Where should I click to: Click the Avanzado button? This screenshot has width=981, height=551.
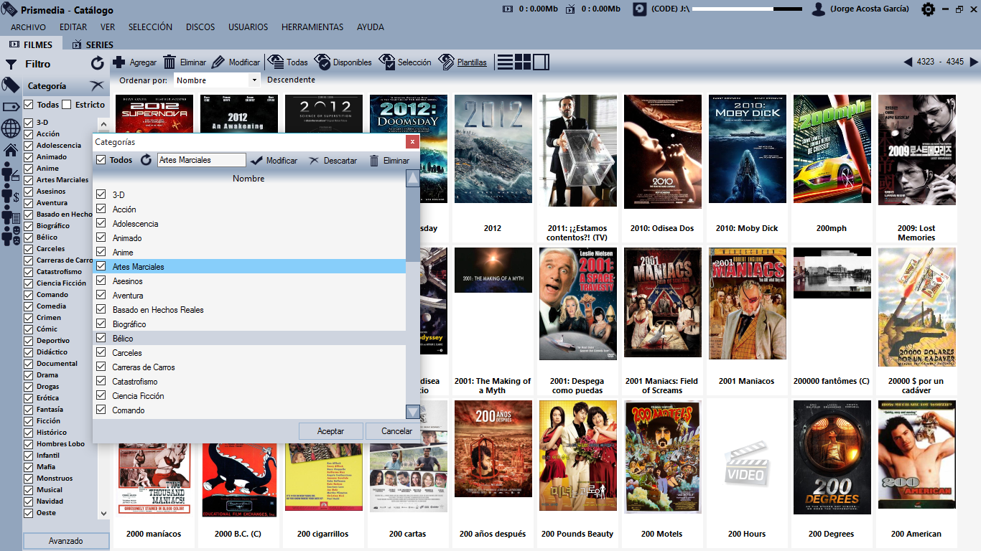(66, 541)
